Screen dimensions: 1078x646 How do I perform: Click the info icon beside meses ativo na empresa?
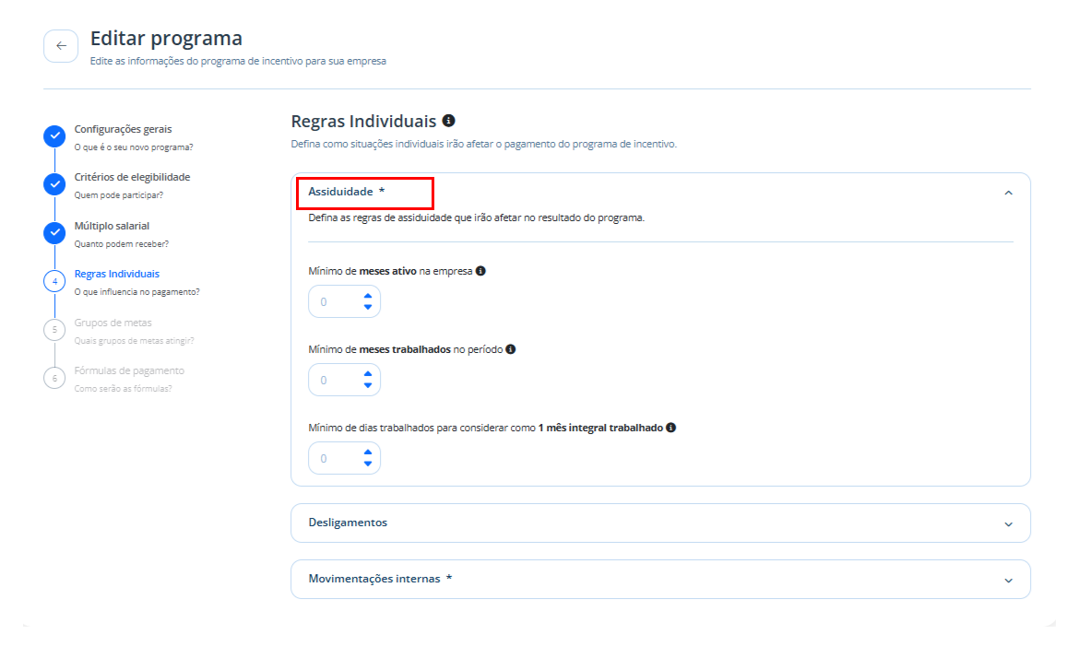pyautogui.click(x=480, y=271)
